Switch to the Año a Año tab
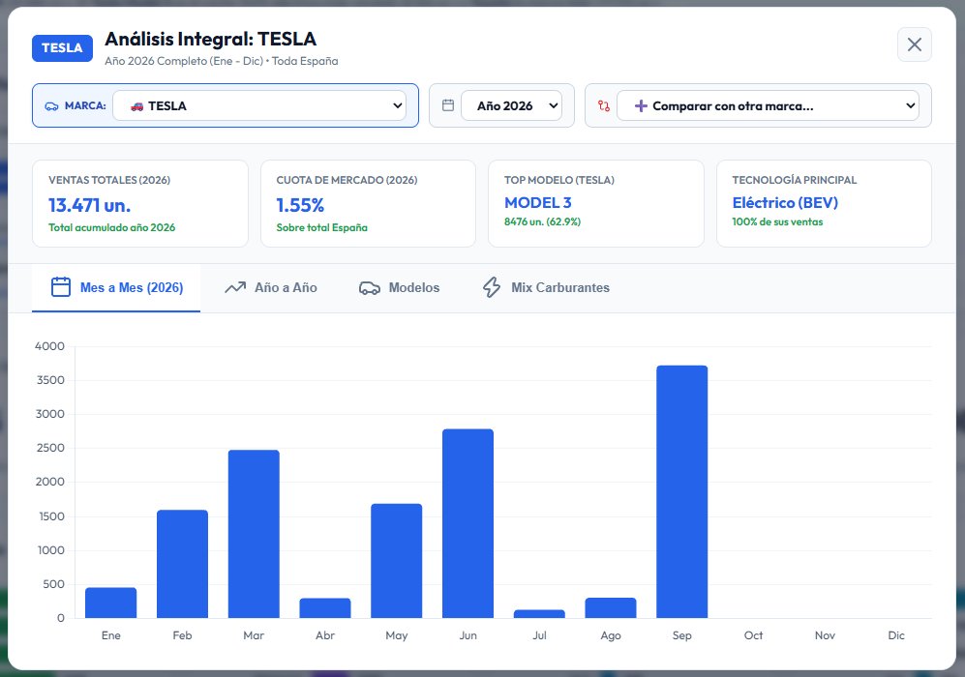Image resolution: width=965 pixels, height=677 pixels. [x=271, y=288]
